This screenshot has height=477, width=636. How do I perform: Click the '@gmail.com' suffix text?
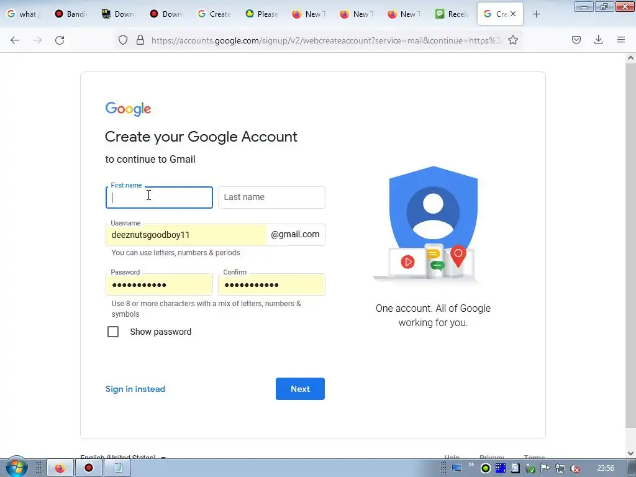295,234
